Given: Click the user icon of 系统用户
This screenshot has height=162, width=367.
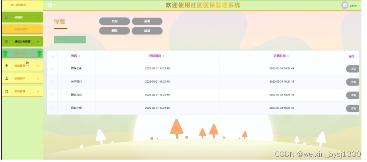Looking at the screenshot, I should coord(6,79).
